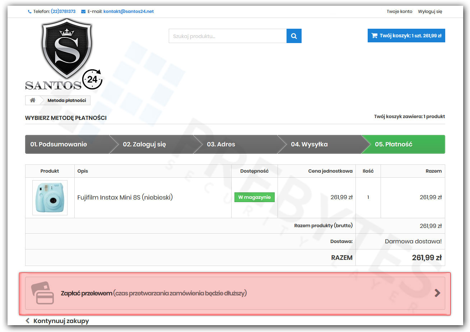Click the WYBIERZ METODĘ PŁATNOŚCI heading
This screenshot has width=470, height=332.
66,118
